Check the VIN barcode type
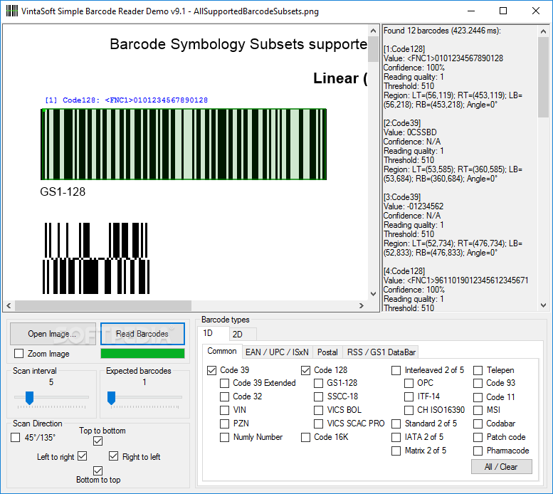Image resolution: width=553 pixels, height=494 pixels. point(224,410)
